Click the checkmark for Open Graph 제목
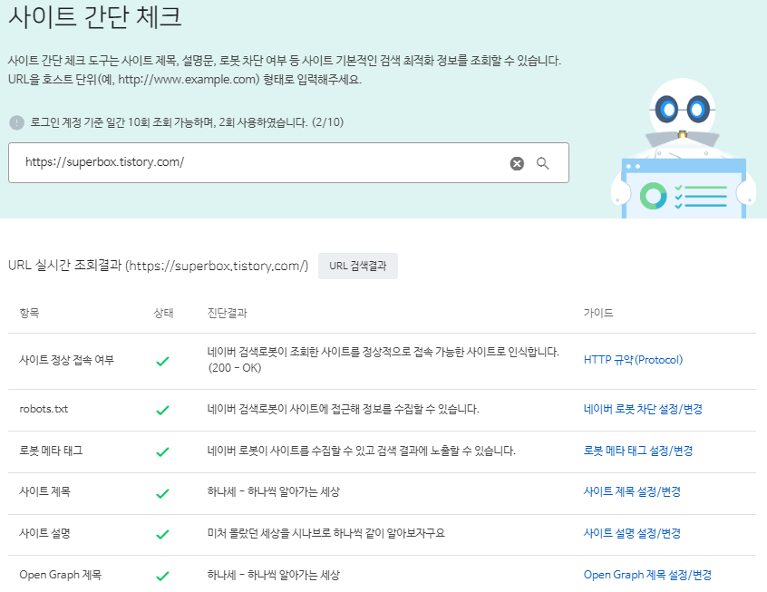 (163, 575)
